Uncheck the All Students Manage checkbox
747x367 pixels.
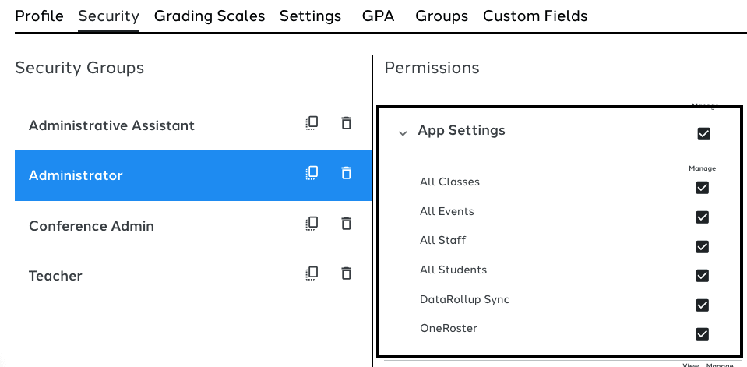click(702, 276)
